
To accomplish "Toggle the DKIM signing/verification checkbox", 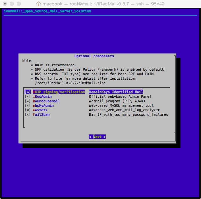I will pos(28,92).
